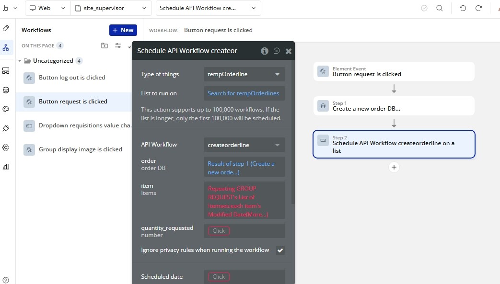The image size is (500, 284).
Task: Click Button request event icon on canvas
Action: (323, 71)
